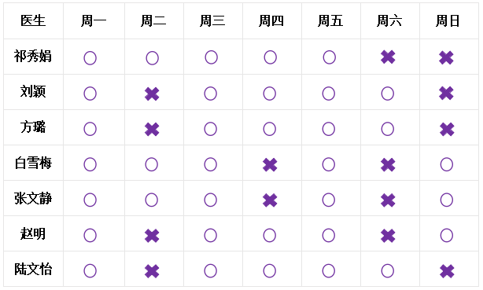
Task: Click the cross for 刘颖 on 周二
Action: pos(152,94)
